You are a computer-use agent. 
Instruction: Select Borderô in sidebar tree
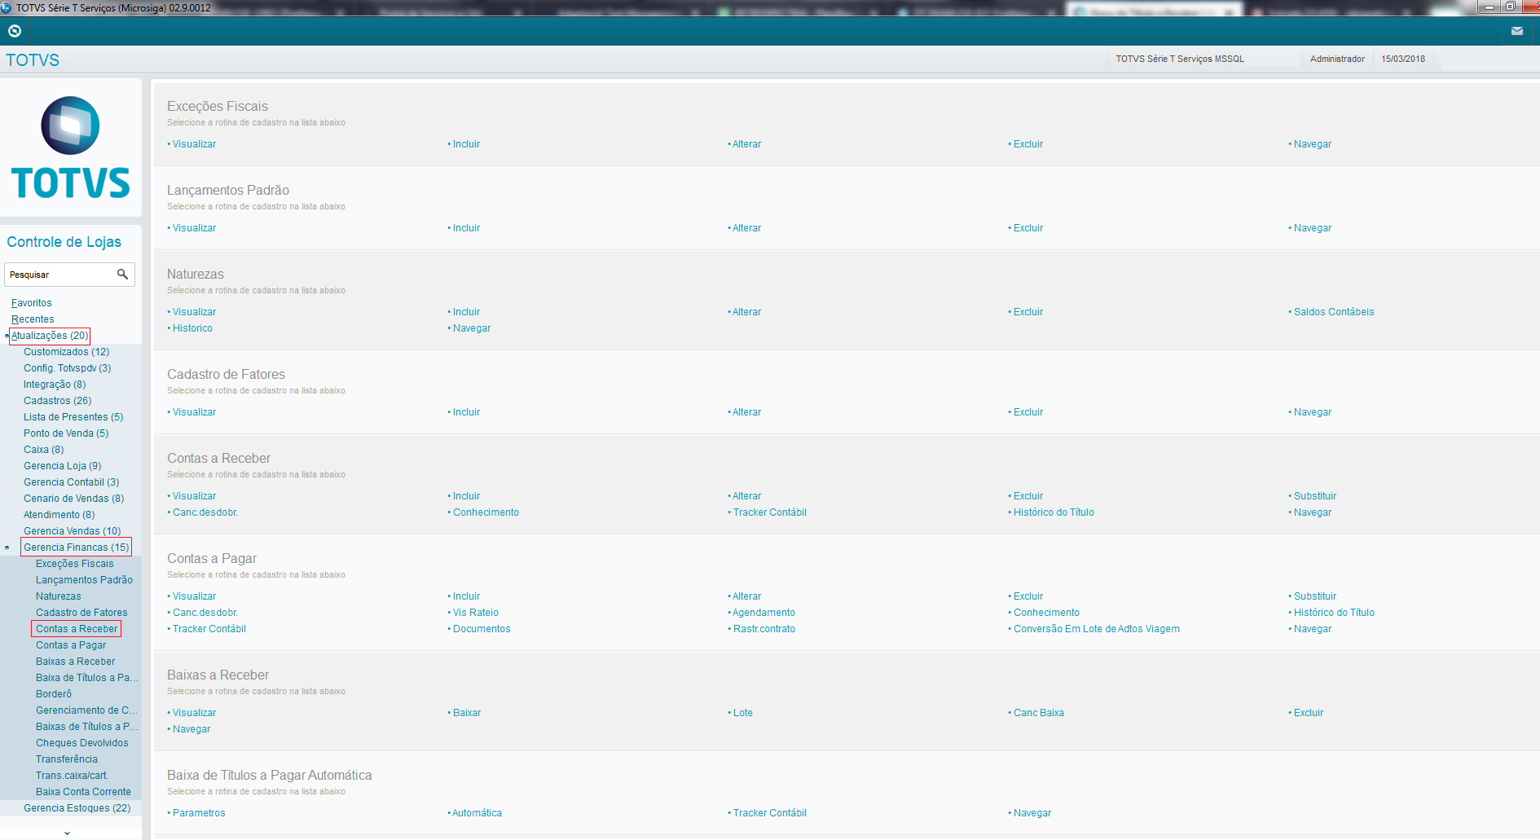tap(54, 694)
